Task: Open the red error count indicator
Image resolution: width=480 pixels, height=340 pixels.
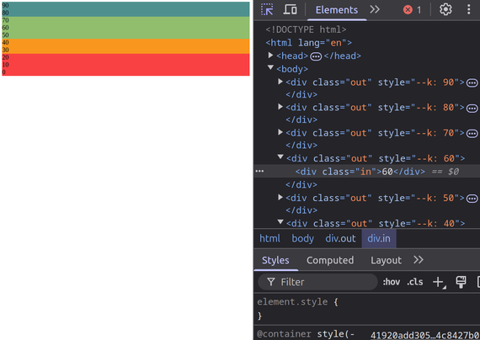Action: click(412, 10)
